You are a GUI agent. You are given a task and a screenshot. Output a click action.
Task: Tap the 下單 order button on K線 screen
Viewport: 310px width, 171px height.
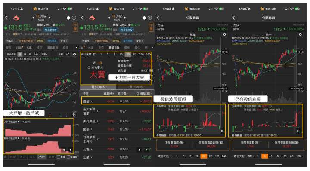tap(75, 27)
